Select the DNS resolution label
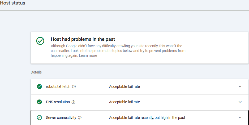The image size is (249, 125). 58,102
